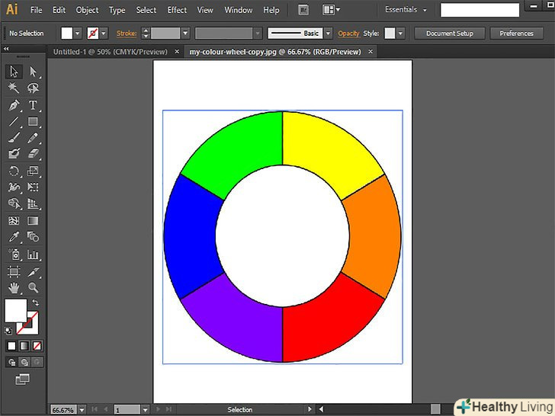The height and width of the screenshot is (416, 555).
Task: Set paint to None in toolbox
Action: [x=37, y=345]
